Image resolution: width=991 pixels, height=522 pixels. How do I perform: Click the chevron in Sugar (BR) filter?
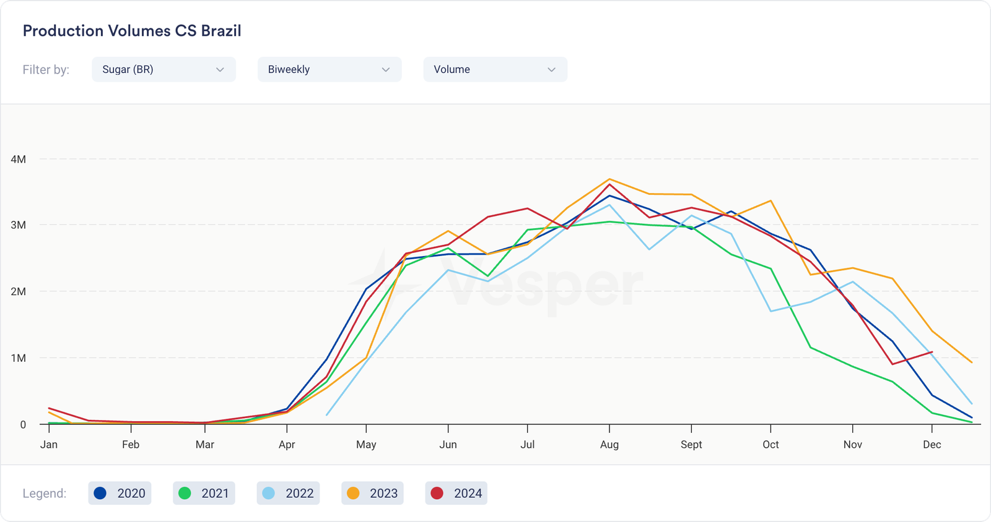220,70
